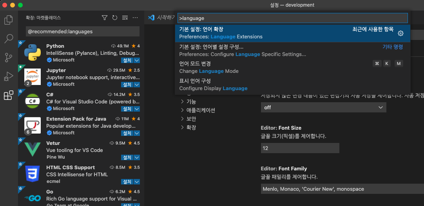This screenshot has width=424, height=206.
Task: Open install options dropdown for Jupyter
Action: pyautogui.click(x=136, y=84)
